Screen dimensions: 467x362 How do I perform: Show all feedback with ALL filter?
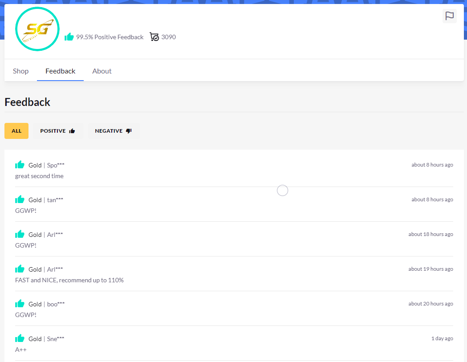[16, 131]
